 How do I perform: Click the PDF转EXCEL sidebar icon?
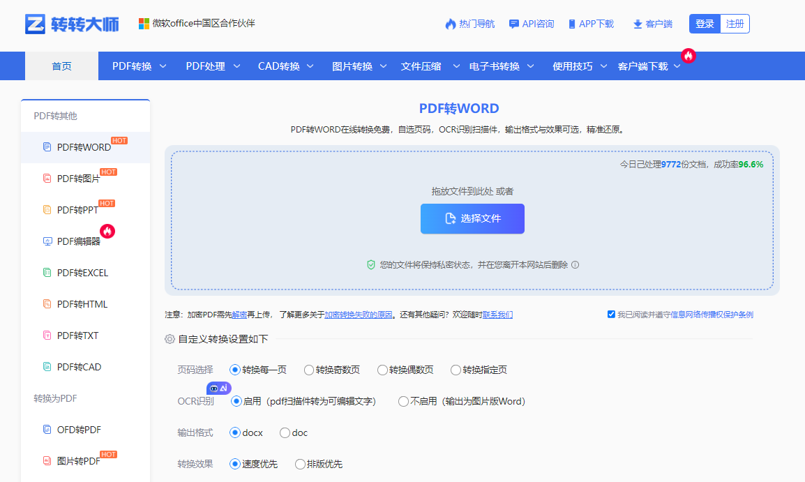click(47, 273)
